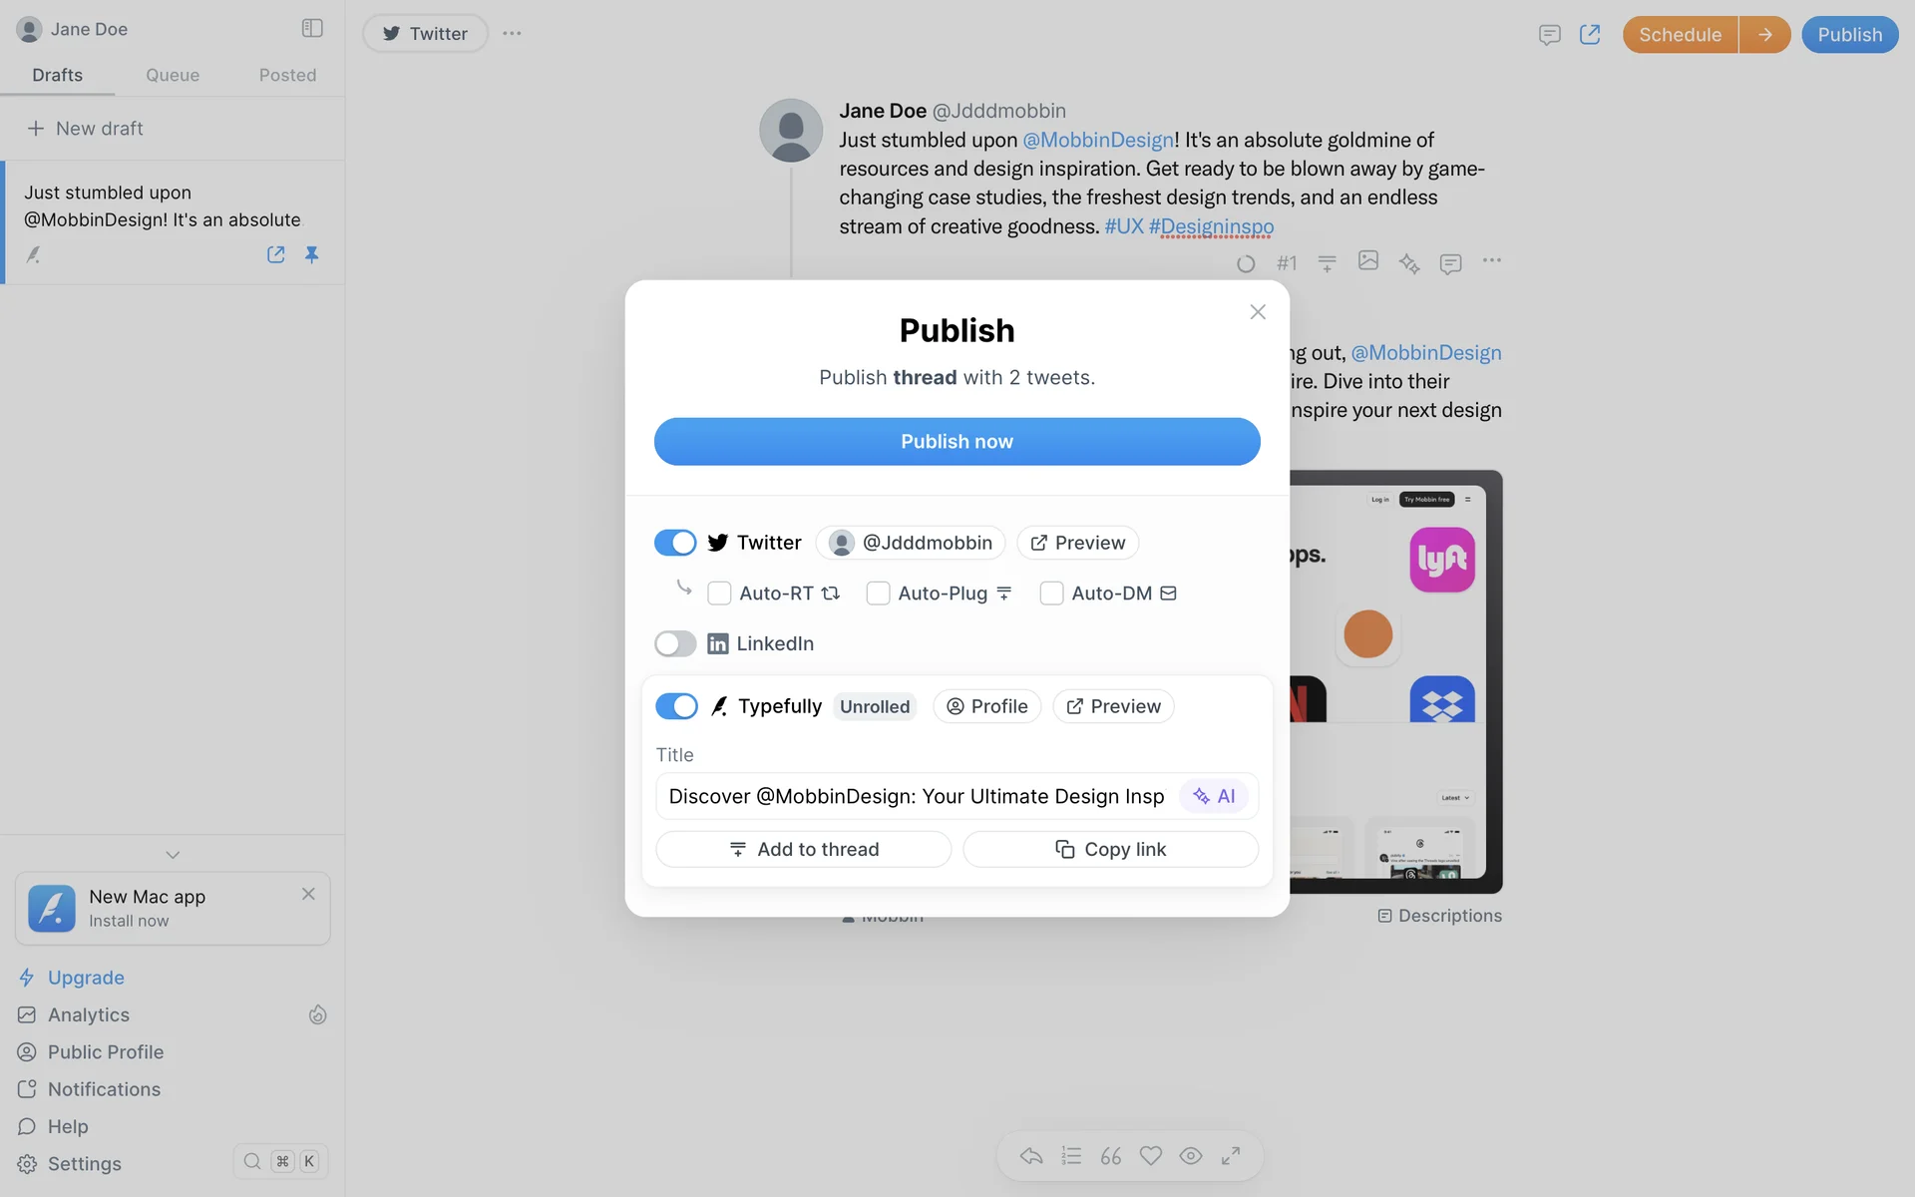Collapse the sidebar promo chevron
Viewport: 1915px width, 1197px height.
click(173, 855)
